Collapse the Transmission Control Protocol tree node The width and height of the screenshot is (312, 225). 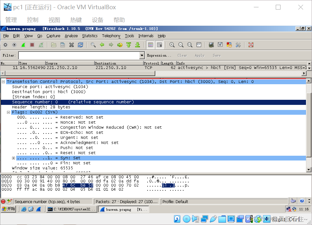click(3, 82)
